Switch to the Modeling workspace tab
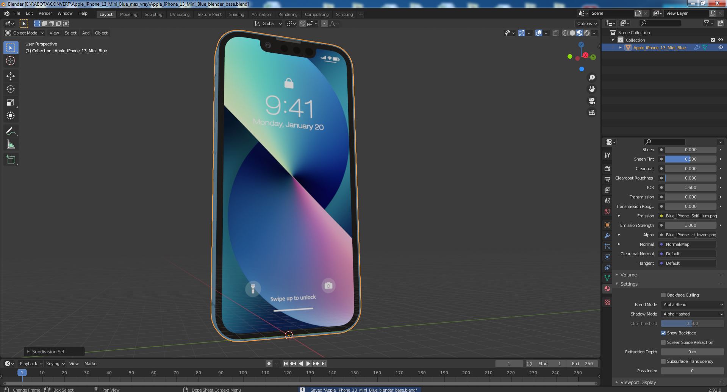The image size is (727, 392). click(x=128, y=14)
